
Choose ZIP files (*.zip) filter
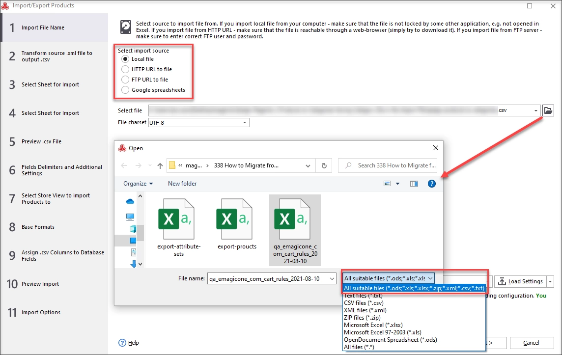tap(414, 318)
